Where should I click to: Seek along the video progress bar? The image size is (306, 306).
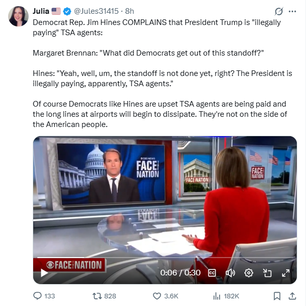pyautogui.click(x=165, y=258)
